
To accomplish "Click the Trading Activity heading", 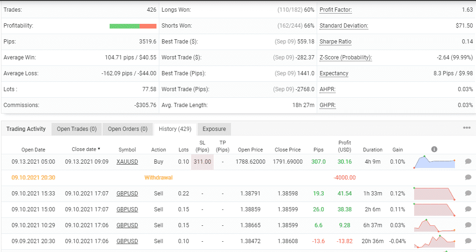I will (26, 129).
